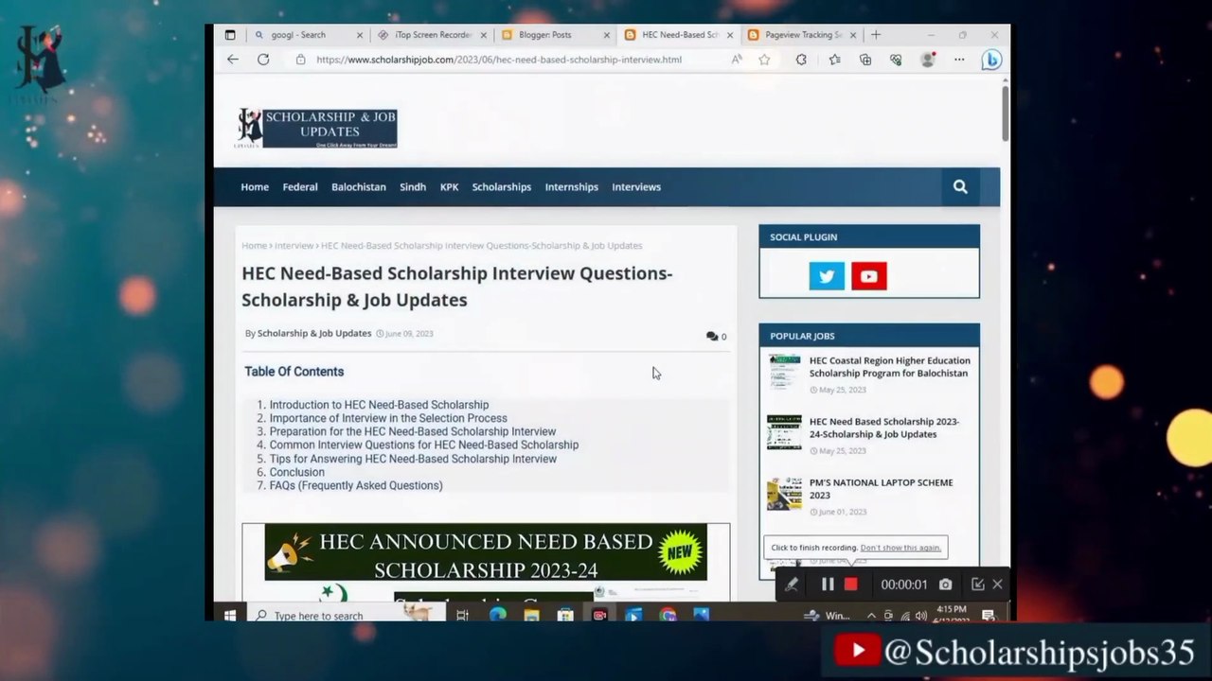Open the Scholarship & Job Updates site logo
This screenshot has height=681, width=1212.
316,128
